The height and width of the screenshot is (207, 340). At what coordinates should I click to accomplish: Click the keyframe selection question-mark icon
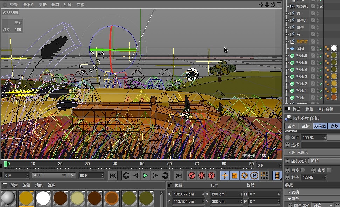point(211,175)
